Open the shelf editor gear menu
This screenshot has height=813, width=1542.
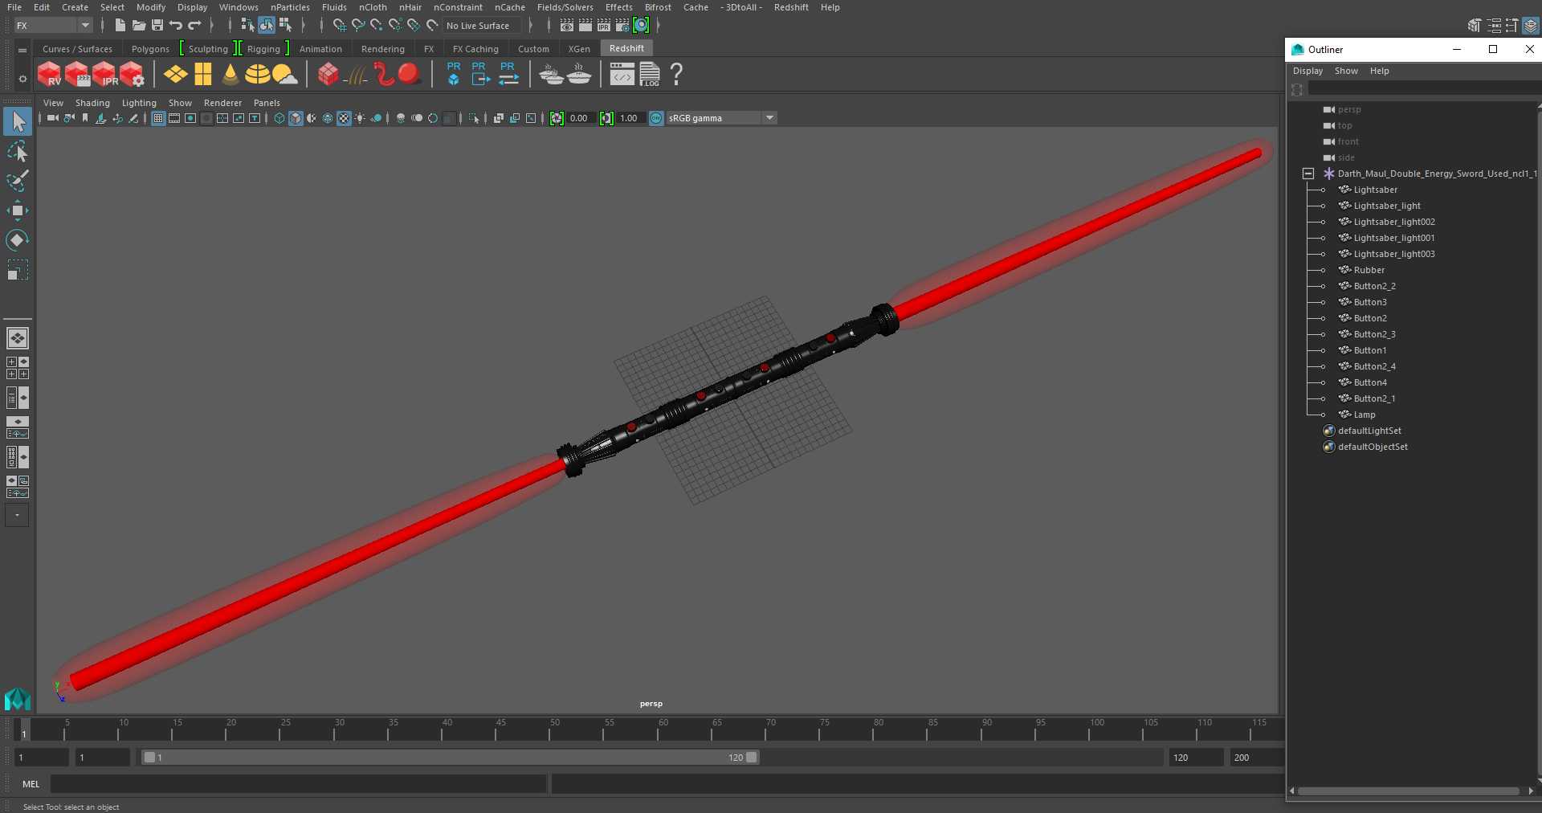pos(22,78)
